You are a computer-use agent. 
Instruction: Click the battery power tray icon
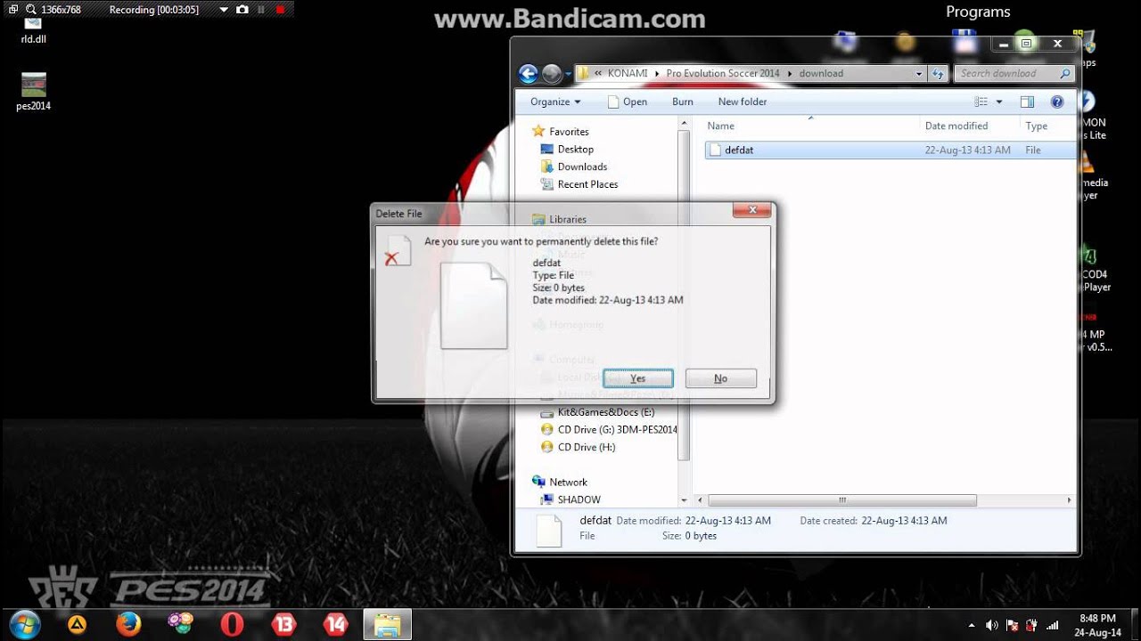1032,626
